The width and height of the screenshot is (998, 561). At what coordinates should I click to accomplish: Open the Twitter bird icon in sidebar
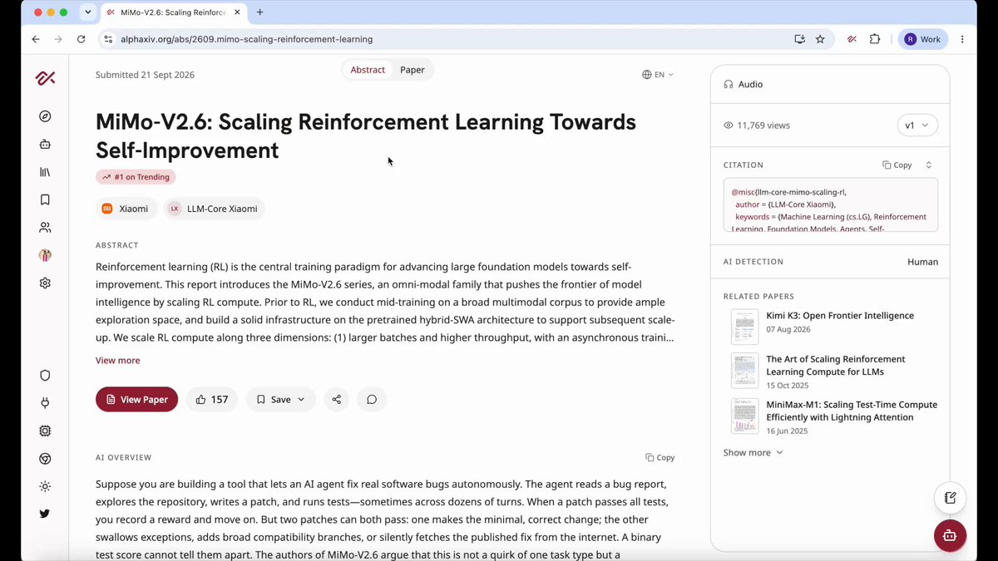45,514
